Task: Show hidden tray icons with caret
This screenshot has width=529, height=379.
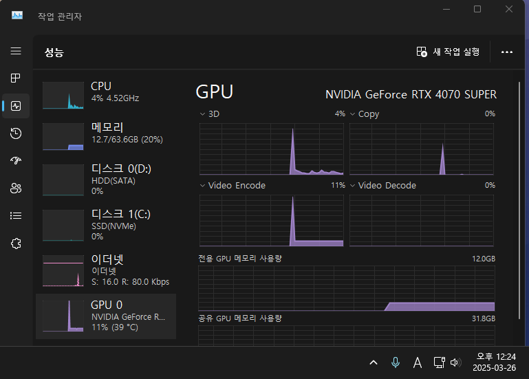Action: click(x=374, y=362)
